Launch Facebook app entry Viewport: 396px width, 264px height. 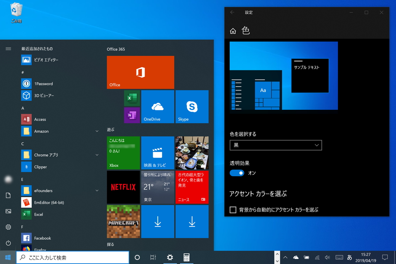(x=60, y=238)
